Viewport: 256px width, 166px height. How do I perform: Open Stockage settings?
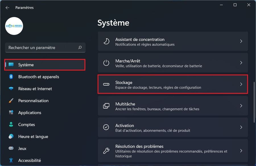tap(173, 84)
